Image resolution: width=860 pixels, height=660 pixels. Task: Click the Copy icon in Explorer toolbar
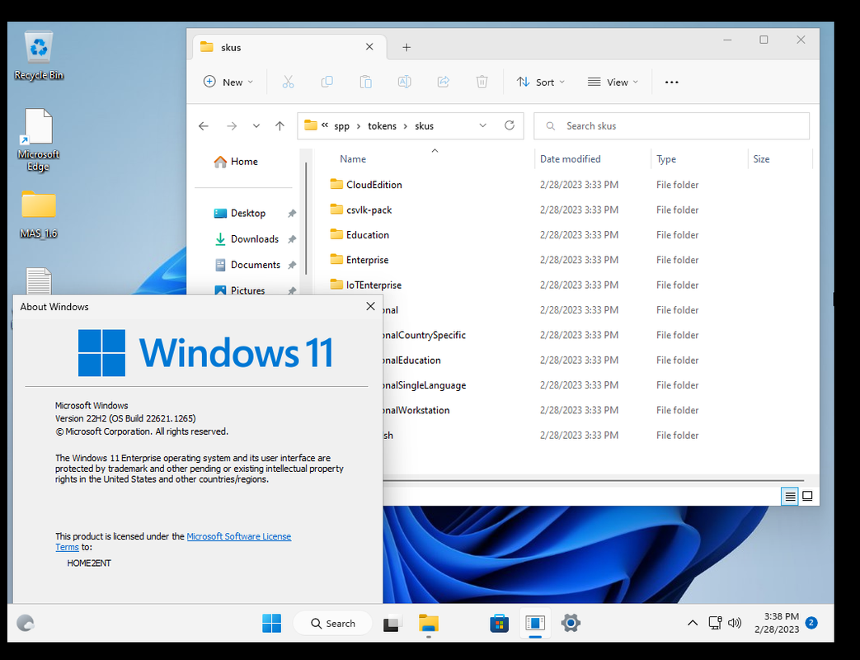point(327,82)
